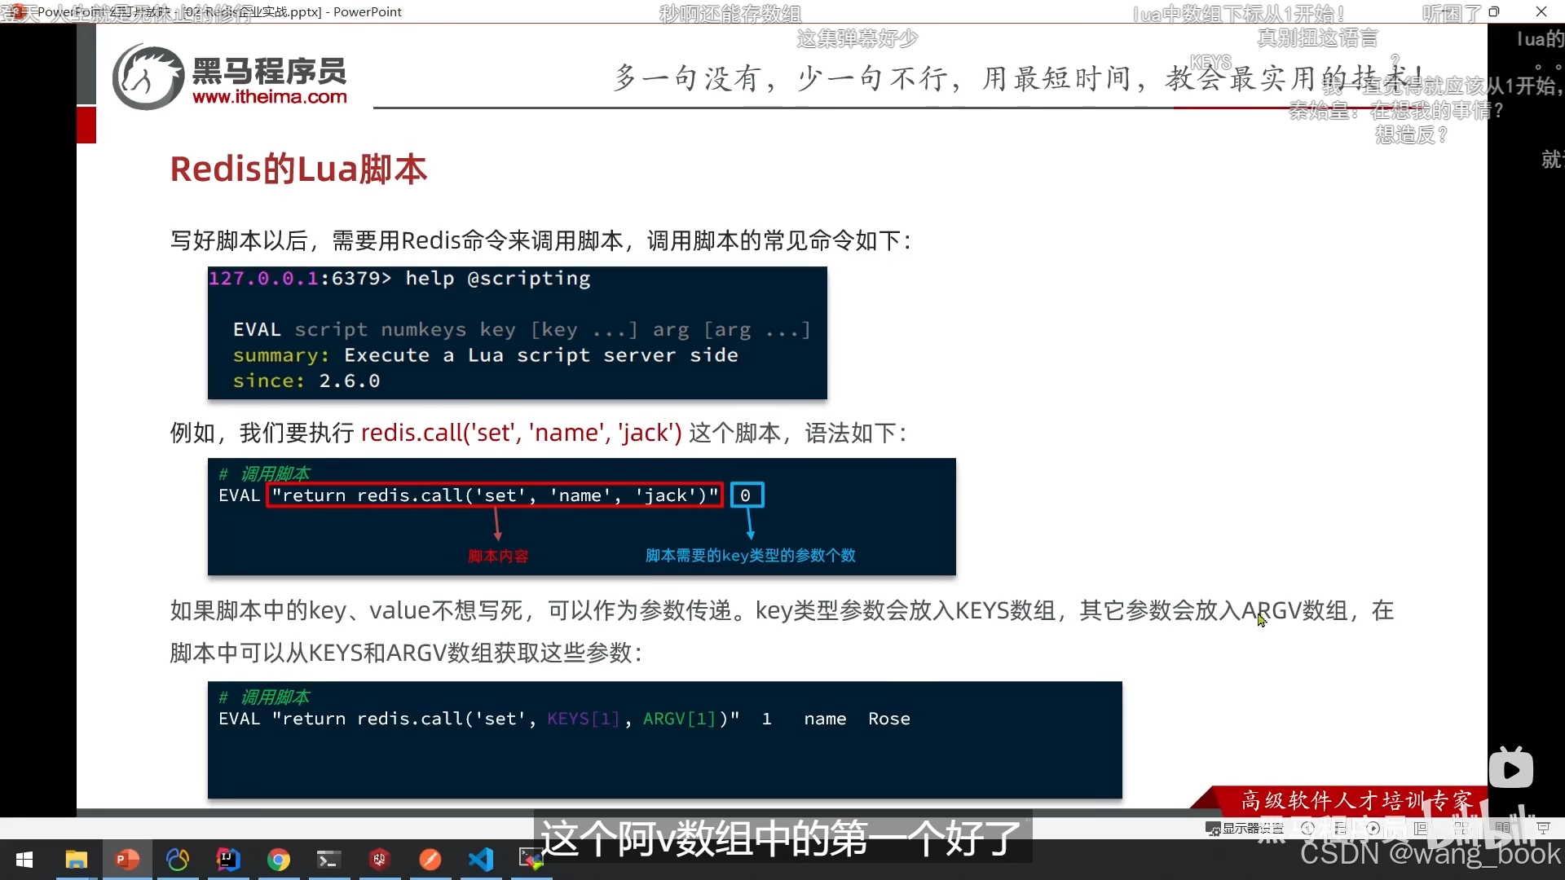
Task: Open Redis Desktop Manager from taskbar
Action: 379,860
